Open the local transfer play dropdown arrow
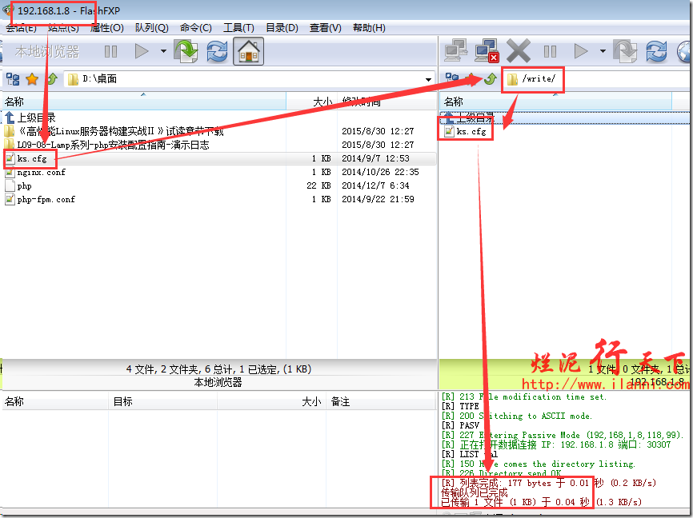This screenshot has height=518, width=693. pyautogui.click(x=163, y=51)
